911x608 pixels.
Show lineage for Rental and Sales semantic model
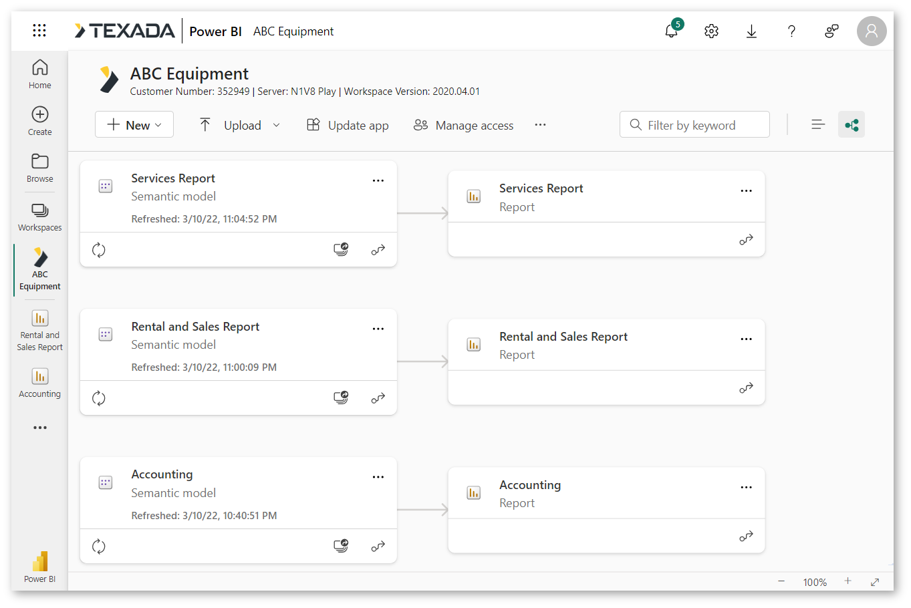point(378,398)
